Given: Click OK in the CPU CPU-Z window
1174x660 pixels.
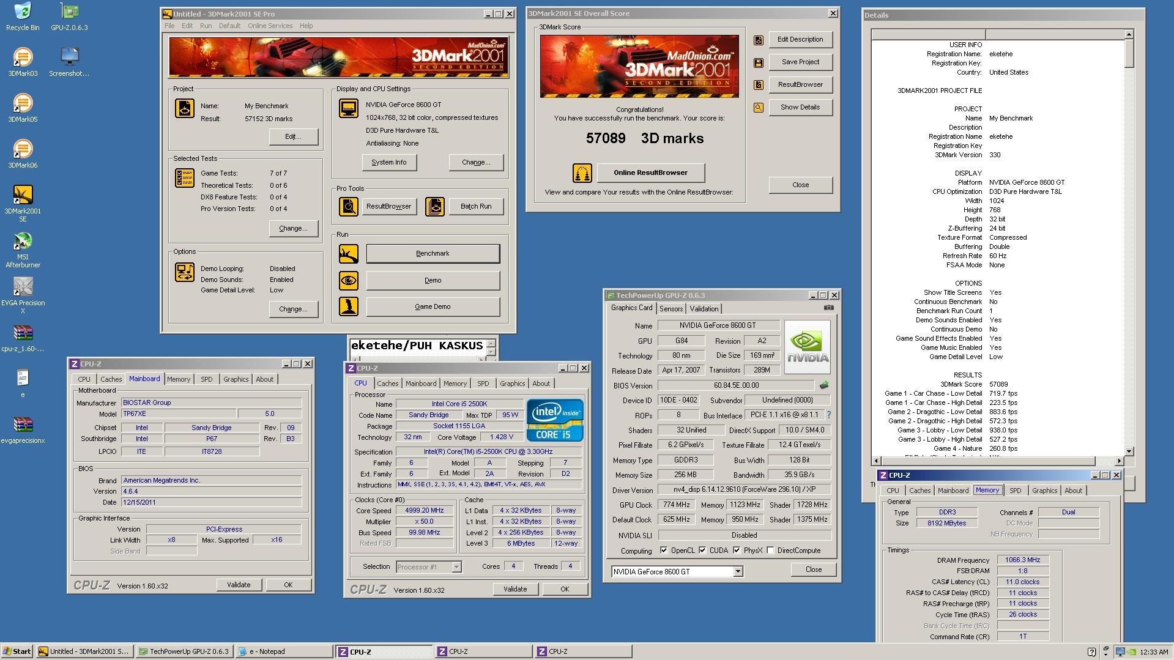Looking at the screenshot, I should coord(564,589).
